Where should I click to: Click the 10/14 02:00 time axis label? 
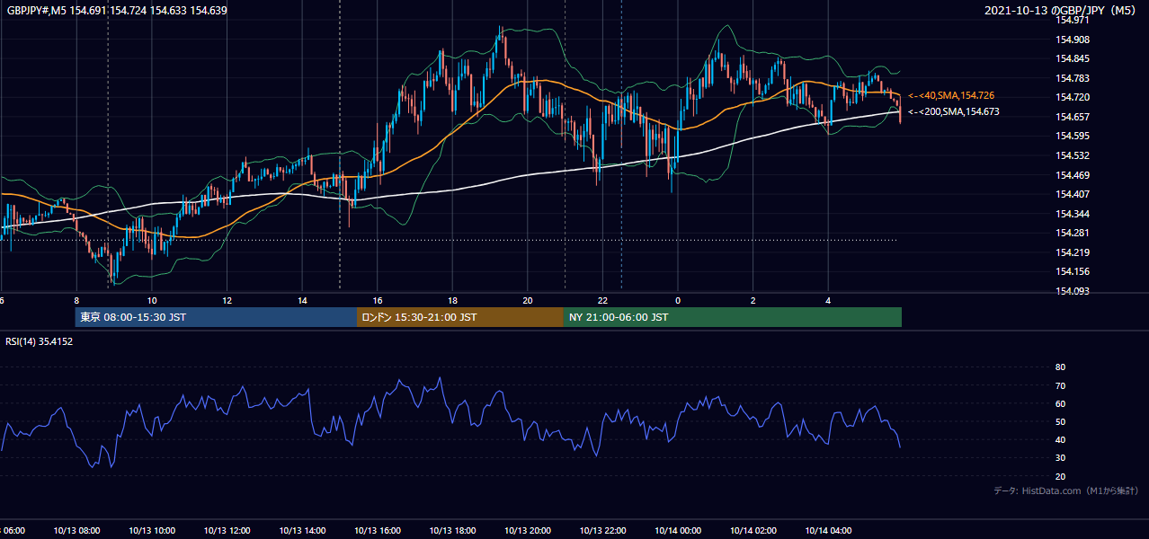point(753,530)
